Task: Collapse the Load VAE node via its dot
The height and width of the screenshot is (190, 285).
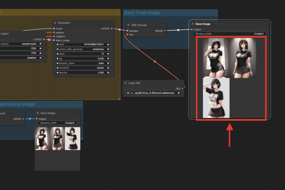Action: click(x=126, y=83)
